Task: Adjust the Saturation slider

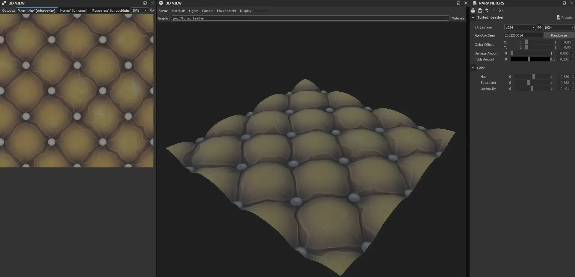Action: 532,83
